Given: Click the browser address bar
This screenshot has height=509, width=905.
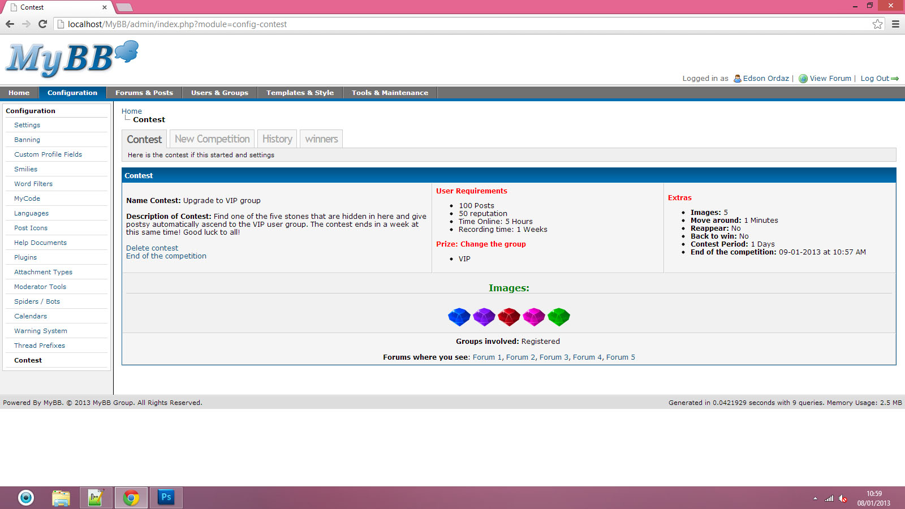Looking at the screenshot, I should coord(453,24).
